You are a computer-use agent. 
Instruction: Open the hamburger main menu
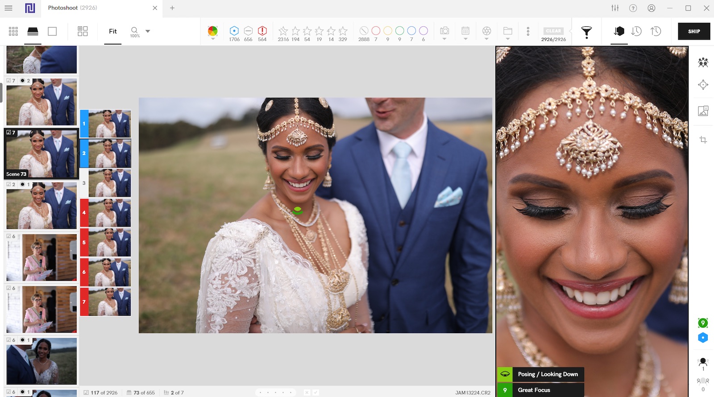coord(8,8)
